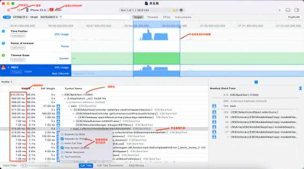Enable the Invert Call Tree checkbox
The image size is (304, 169).
click(63, 143)
